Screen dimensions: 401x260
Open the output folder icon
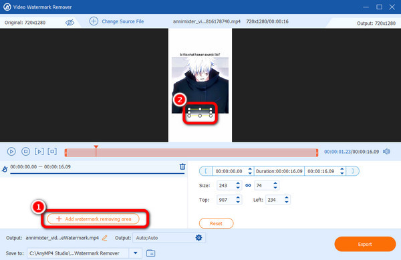click(150, 253)
